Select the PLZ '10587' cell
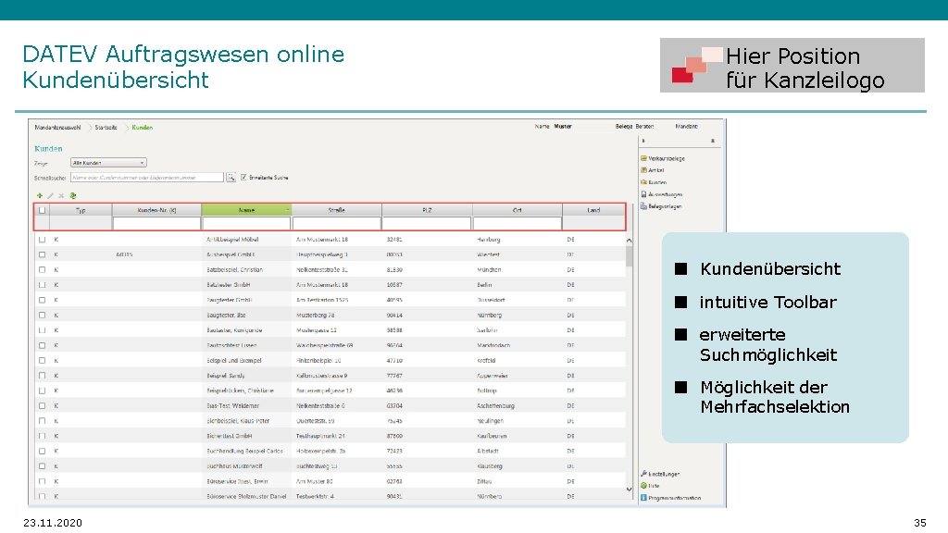 (394, 285)
